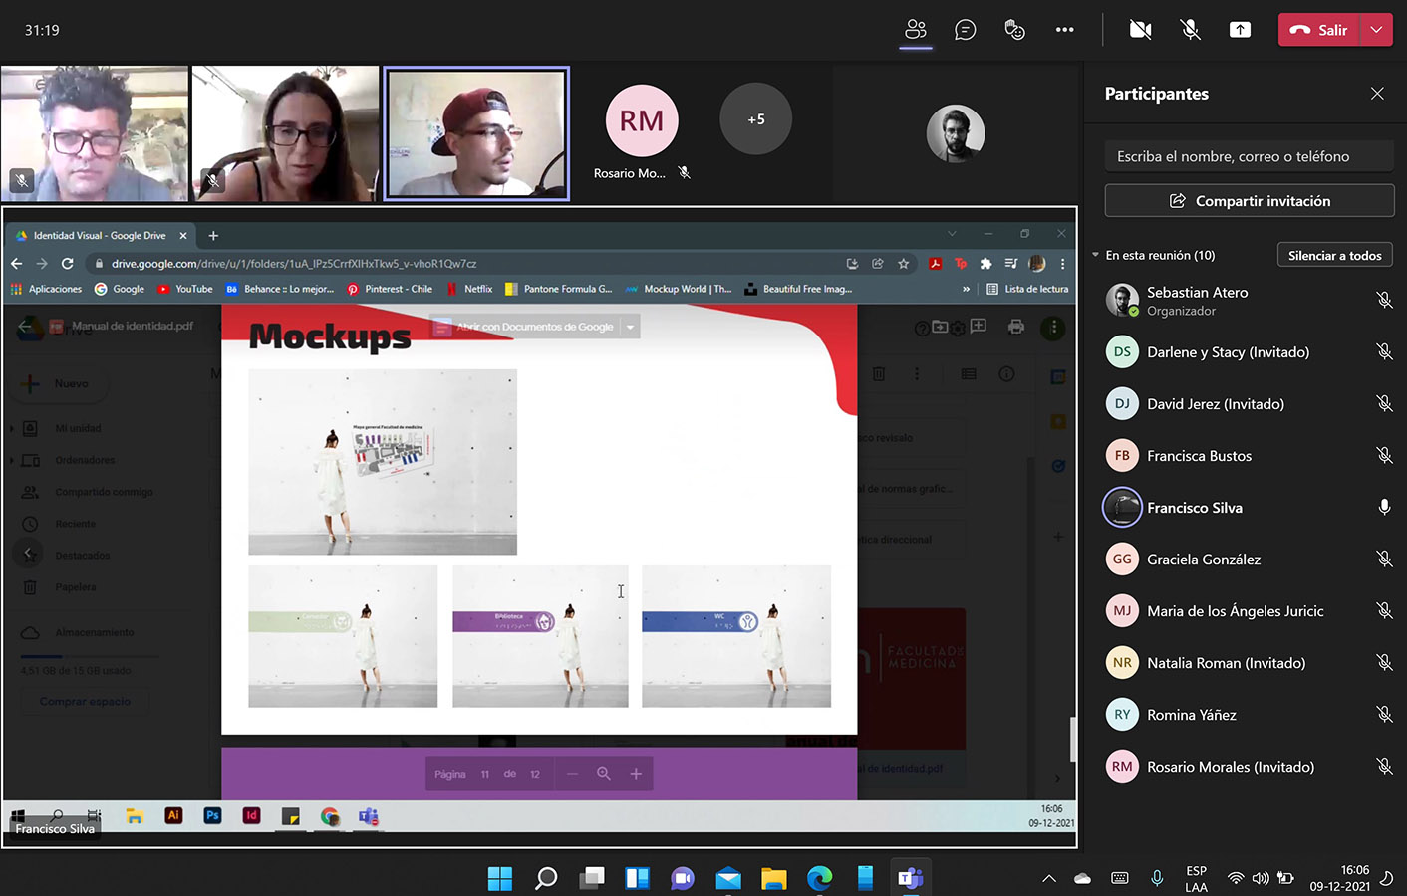Viewport: 1407px width, 896px height.
Task: Select Graciela González in the list
Action: tap(1203, 560)
